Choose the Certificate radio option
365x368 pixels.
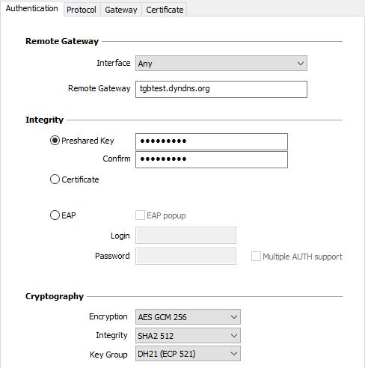coord(55,180)
